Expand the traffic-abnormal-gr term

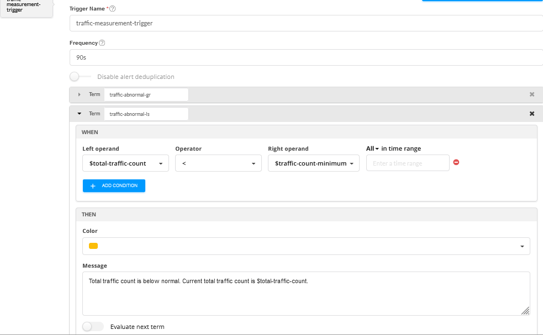pyautogui.click(x=80, y=94)
